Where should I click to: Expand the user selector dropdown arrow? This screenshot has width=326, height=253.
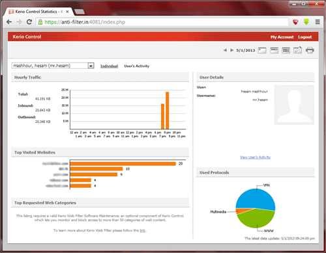(x=91, y=66)
